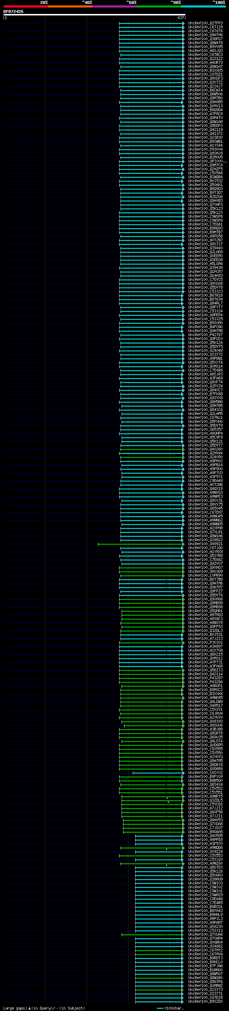Click the green ~80% identity legend segment
Viewport: 229px width, 1011px height.
[x=159, y=6]
